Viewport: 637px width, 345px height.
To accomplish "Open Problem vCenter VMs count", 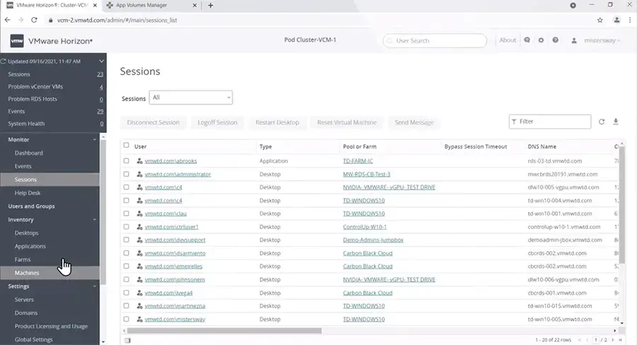I will point(101,87).
